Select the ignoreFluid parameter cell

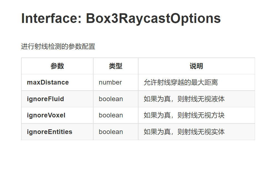pyautogui.click(x=57, y=99)
